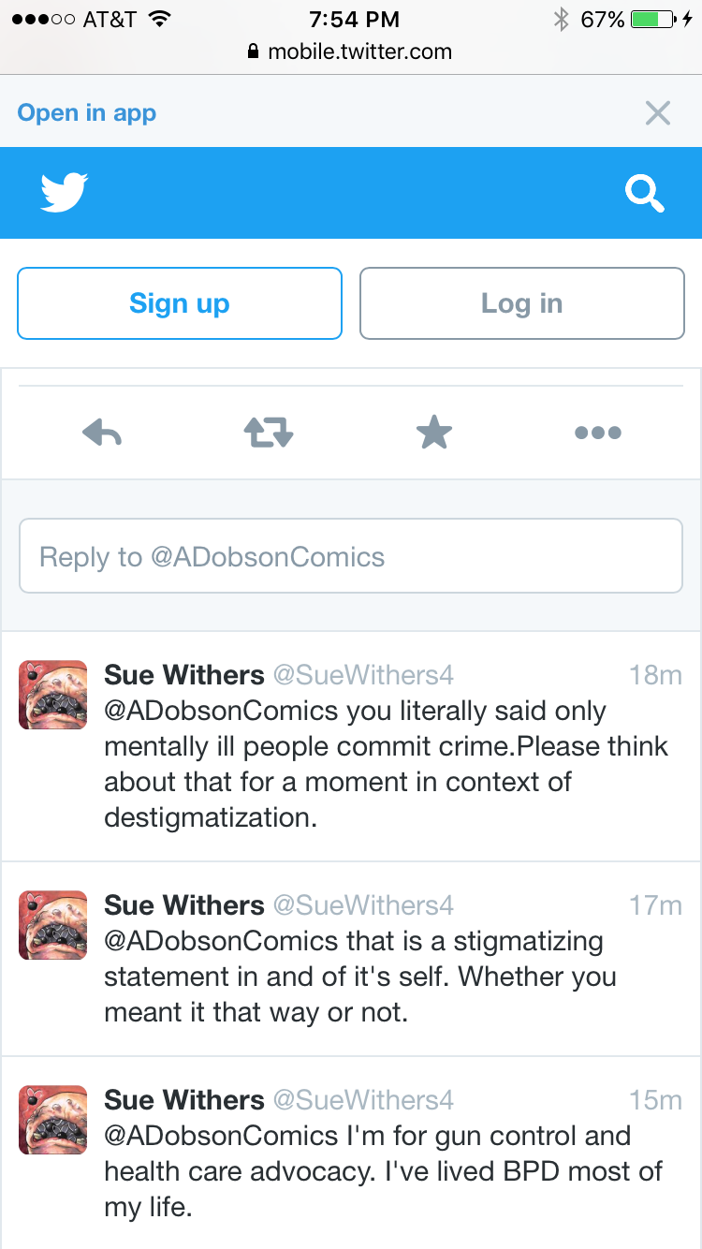
Task: Open search with the magnifier icon
Action: pyautogui.click(x=645, y=194)
